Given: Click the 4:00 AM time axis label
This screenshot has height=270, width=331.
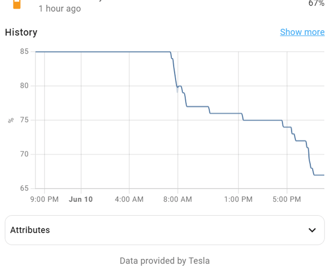Looking at the screenshot, I should 129,199.
